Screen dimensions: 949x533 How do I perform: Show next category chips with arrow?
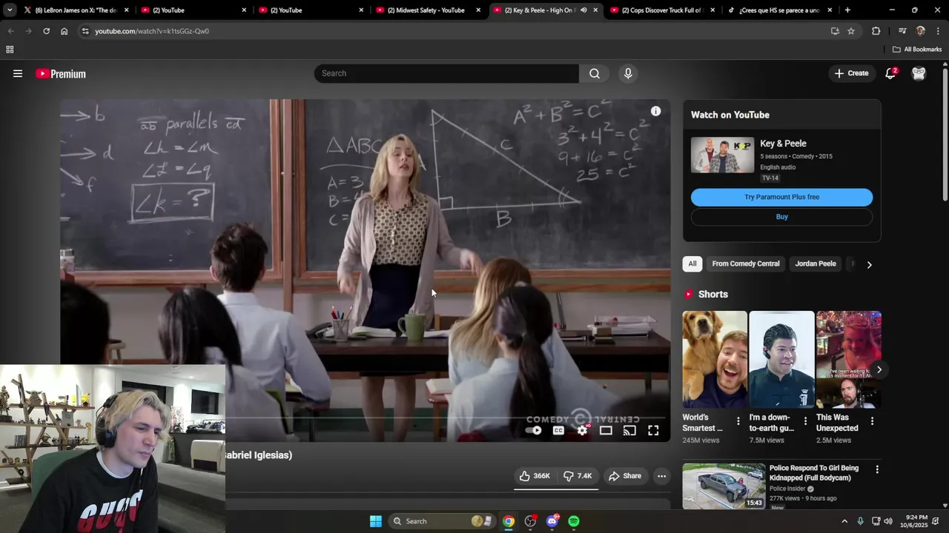(869, 264)
